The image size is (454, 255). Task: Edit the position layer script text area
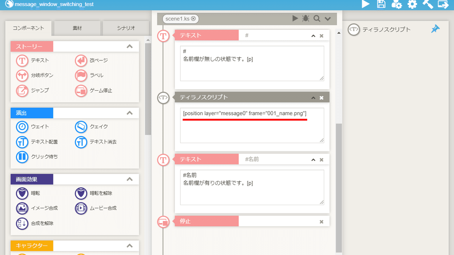pos(252,125)
